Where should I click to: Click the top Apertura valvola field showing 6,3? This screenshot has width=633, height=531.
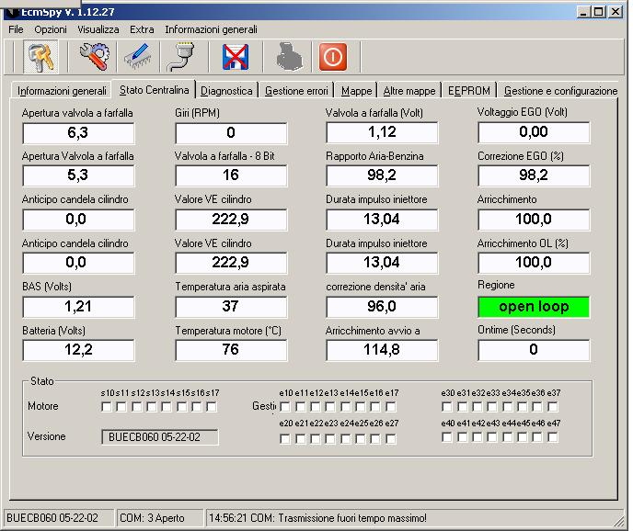click(78, 132)
